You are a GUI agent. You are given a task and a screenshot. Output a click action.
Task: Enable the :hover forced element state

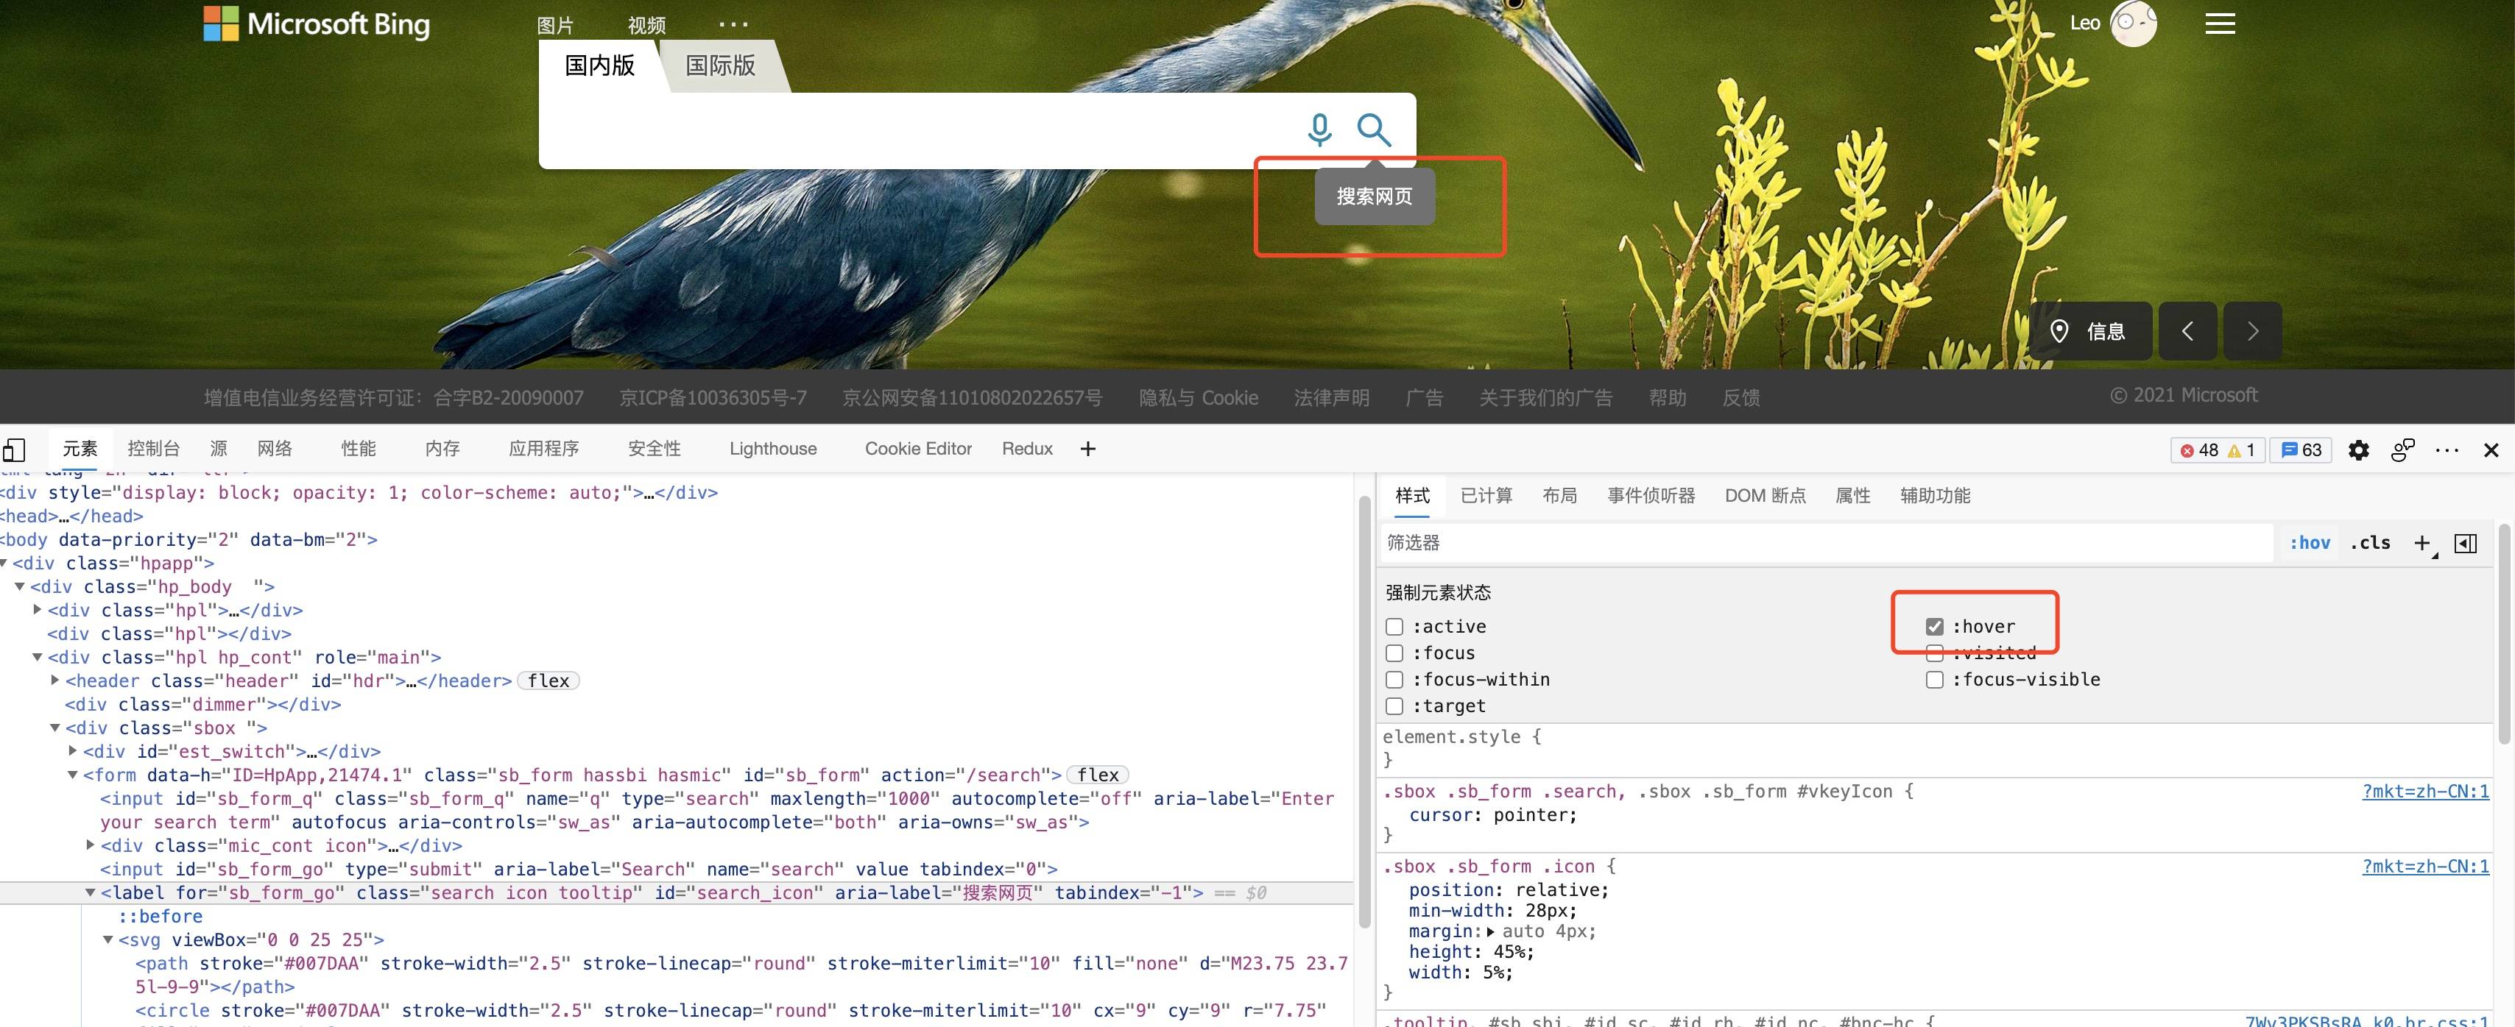point(1933,625)
